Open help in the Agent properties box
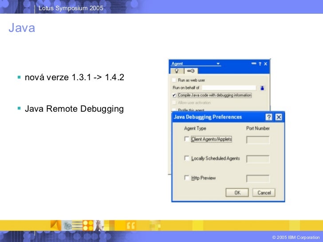Image resolution: width=323 pixels, height=242 pixels. [260, 64]
